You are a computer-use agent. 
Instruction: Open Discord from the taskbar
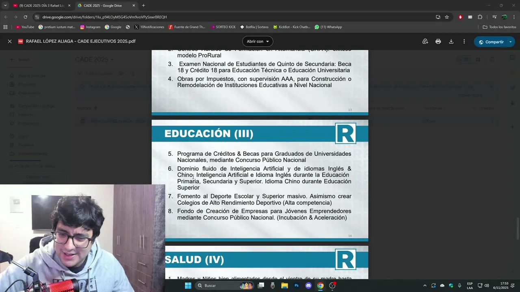[308, 286]
